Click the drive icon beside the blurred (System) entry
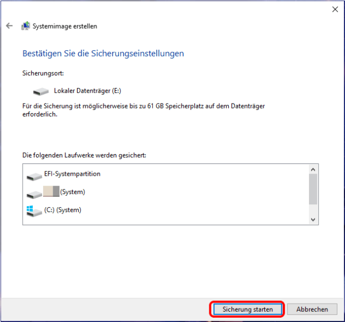 tap(34, 195)
